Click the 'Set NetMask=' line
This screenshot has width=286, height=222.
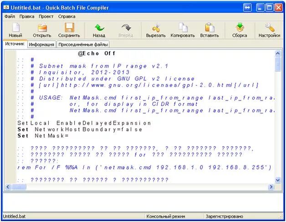pyautogui.click(x=43, y=136)
